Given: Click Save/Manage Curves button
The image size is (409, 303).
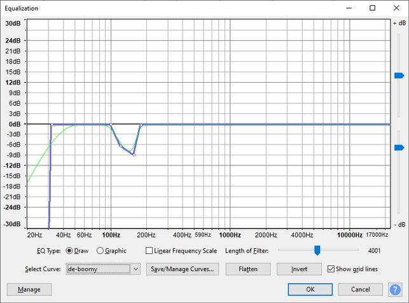Looking at the screenshot, I should coord(183,269).
